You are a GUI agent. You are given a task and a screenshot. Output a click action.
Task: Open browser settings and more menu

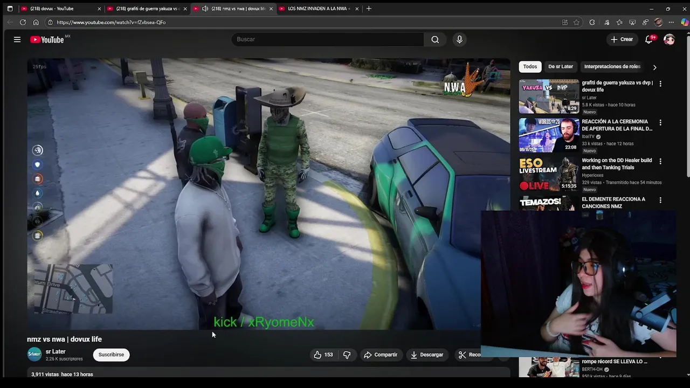[x=671, y=22]
